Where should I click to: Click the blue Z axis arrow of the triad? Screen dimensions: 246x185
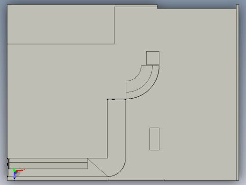(x=14, y=176)
